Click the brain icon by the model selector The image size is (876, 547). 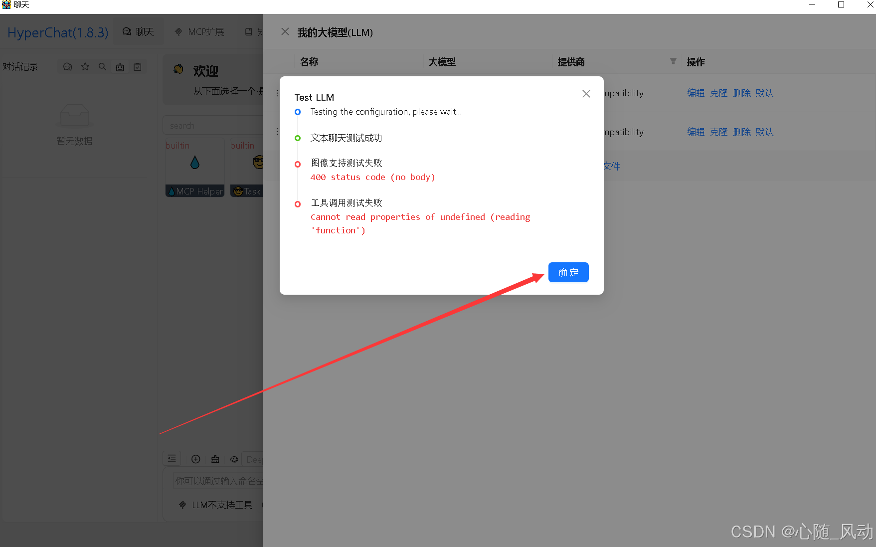[x=234, y=459]
